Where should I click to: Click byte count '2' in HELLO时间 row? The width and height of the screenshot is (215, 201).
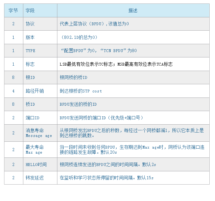tap(13, 164)
